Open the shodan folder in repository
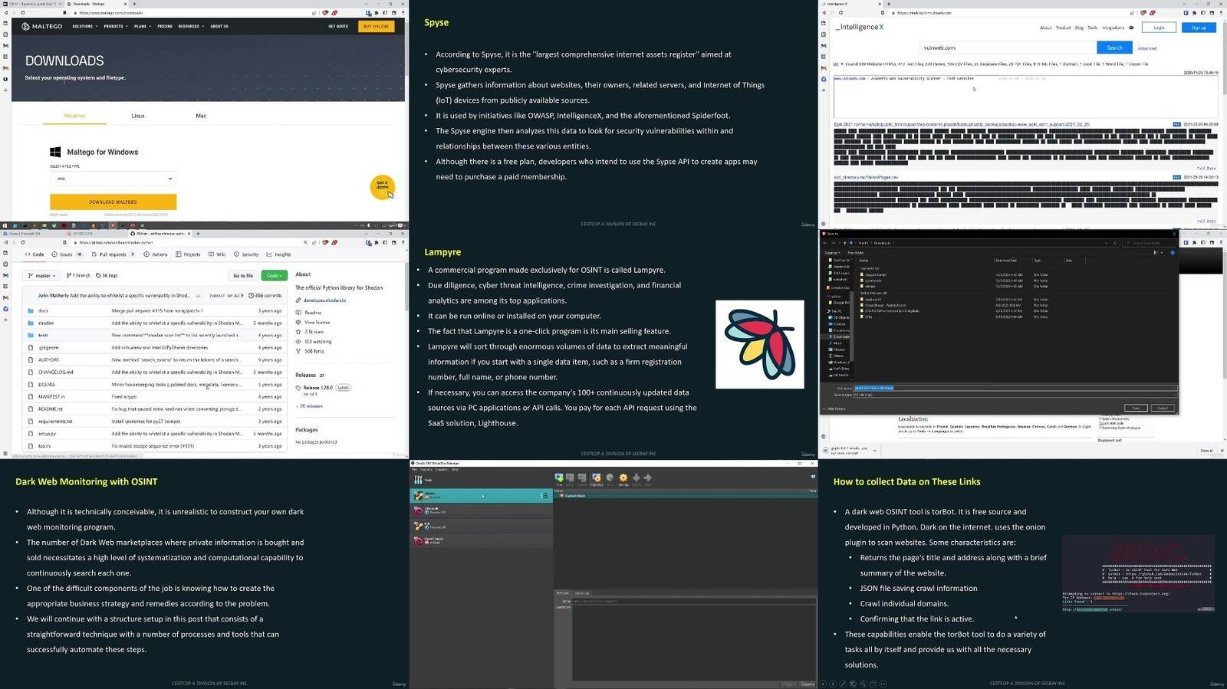The image size is (1227, 689). click(x=46, y=323)
